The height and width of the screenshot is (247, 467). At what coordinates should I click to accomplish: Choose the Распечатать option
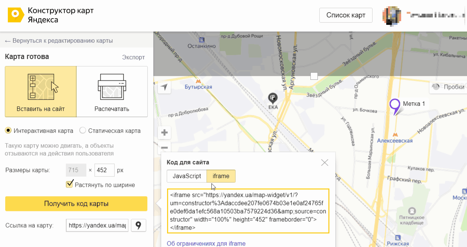112,92
